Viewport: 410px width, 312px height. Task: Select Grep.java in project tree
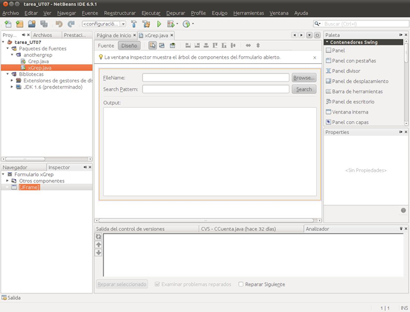click(x=38, y=61)
